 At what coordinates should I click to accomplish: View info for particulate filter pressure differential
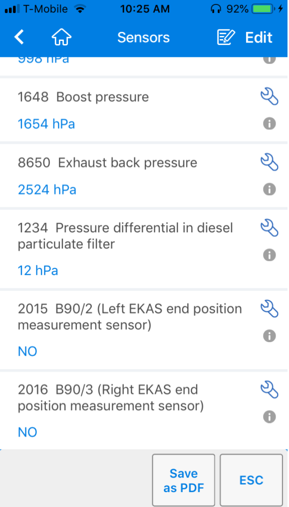pyautogui.click(x=269, y=255)
